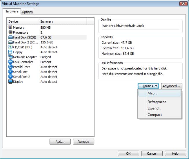189x159 pixels.
Task: Click the Hard Disk 2 drive icon
Action: pyautogui.click(x=10, y=42)
